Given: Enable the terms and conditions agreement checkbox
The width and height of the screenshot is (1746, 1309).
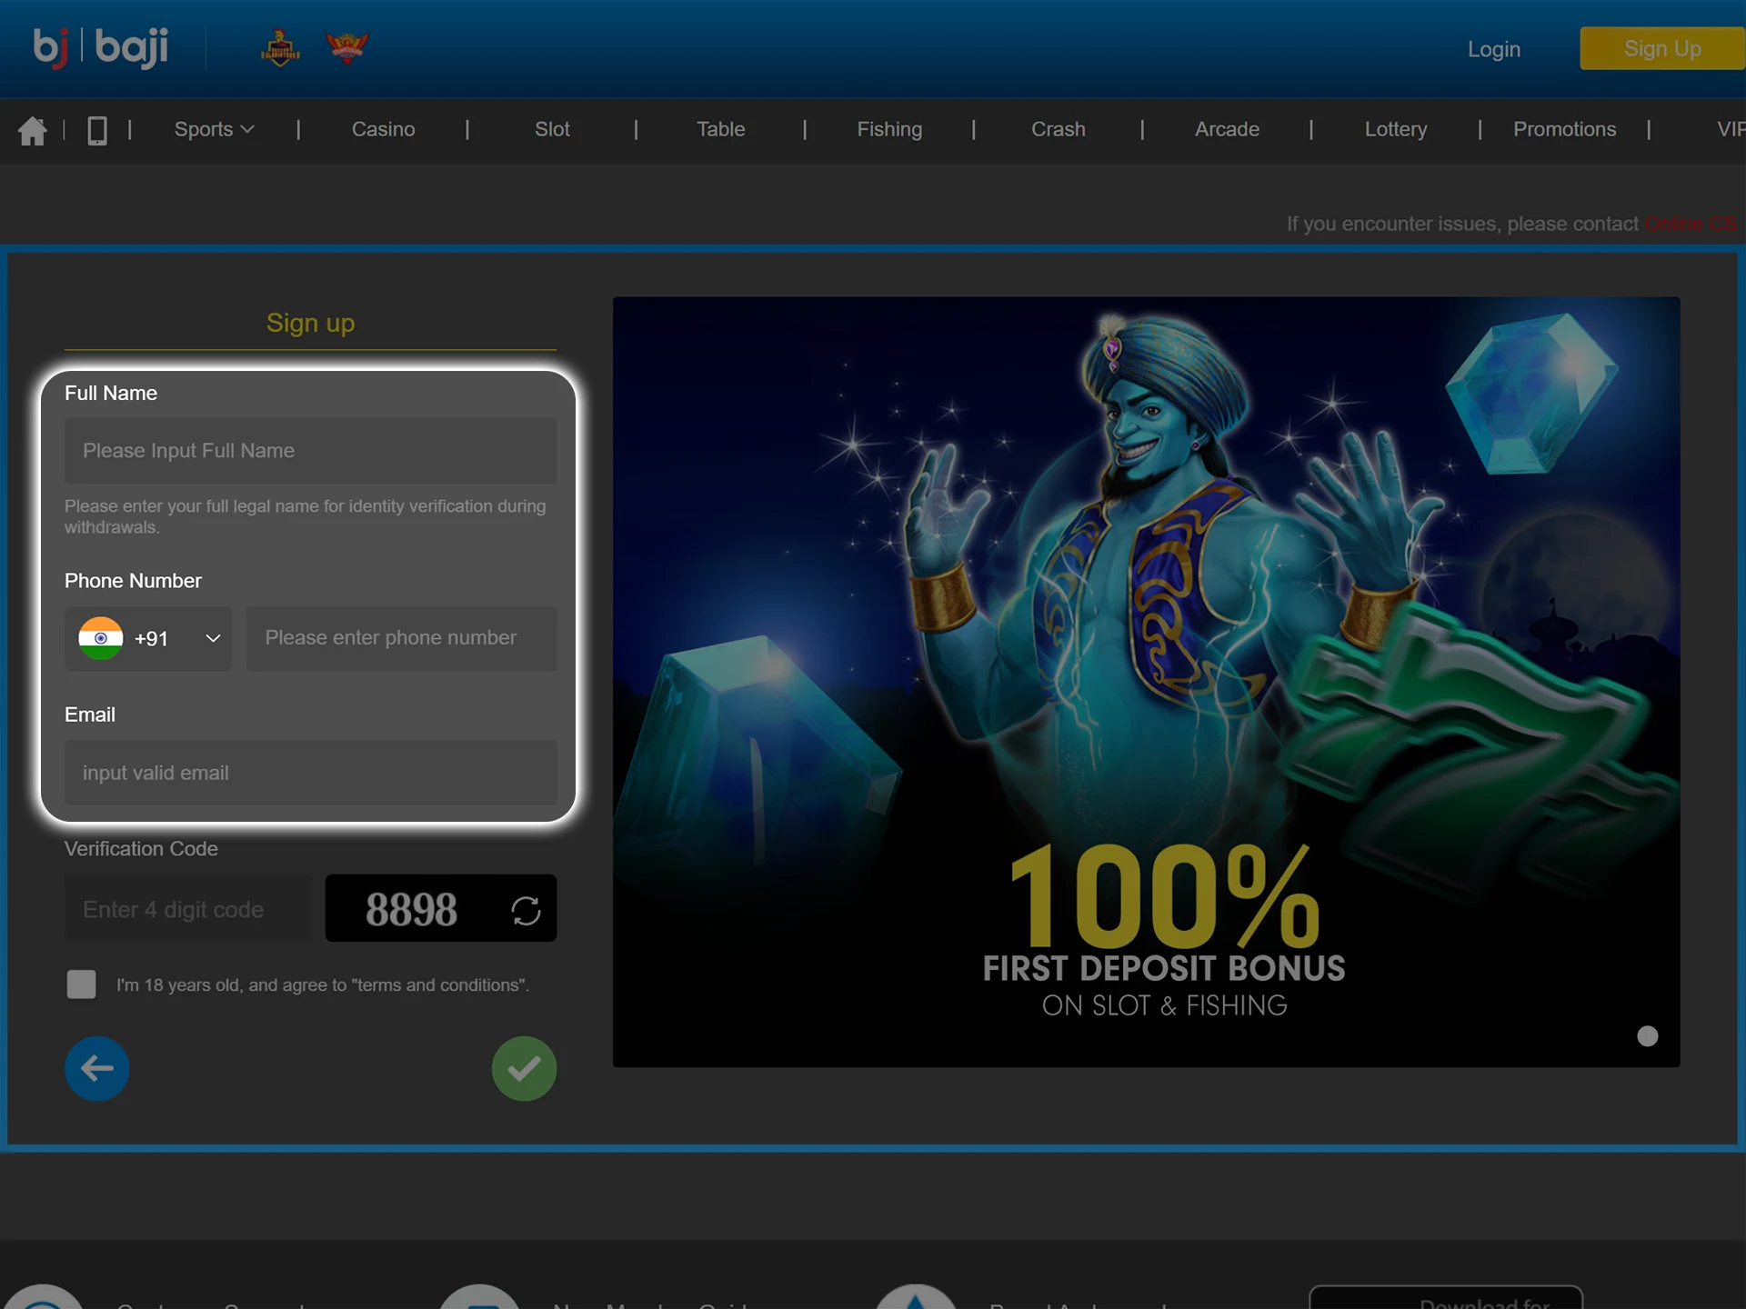Looking at the screenshot, I should click(x=83, y=984).
